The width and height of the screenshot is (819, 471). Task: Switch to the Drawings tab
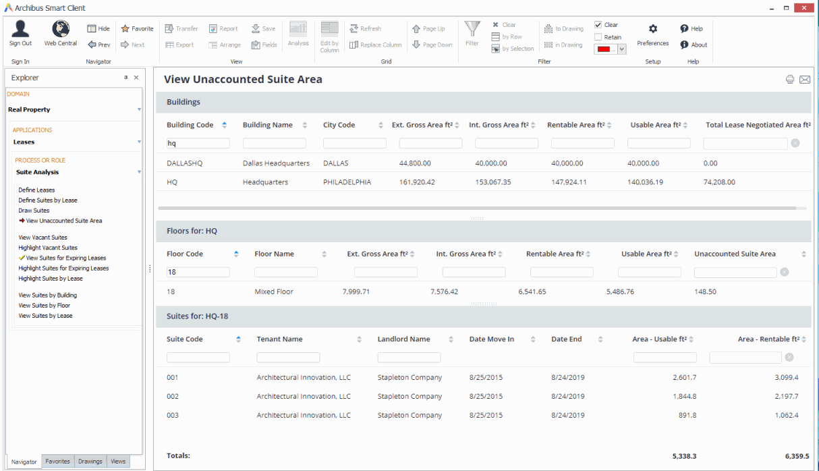point(90,462)
